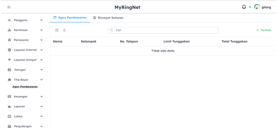Click the Nama column header

(58, 42)
